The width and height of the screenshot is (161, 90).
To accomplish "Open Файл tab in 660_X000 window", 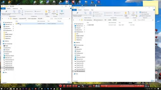I will point(3,8).
